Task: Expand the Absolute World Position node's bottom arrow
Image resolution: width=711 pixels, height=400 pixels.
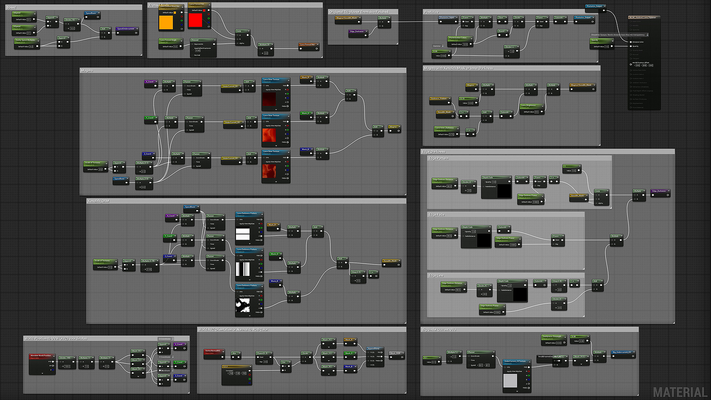Action: point(42,373)
